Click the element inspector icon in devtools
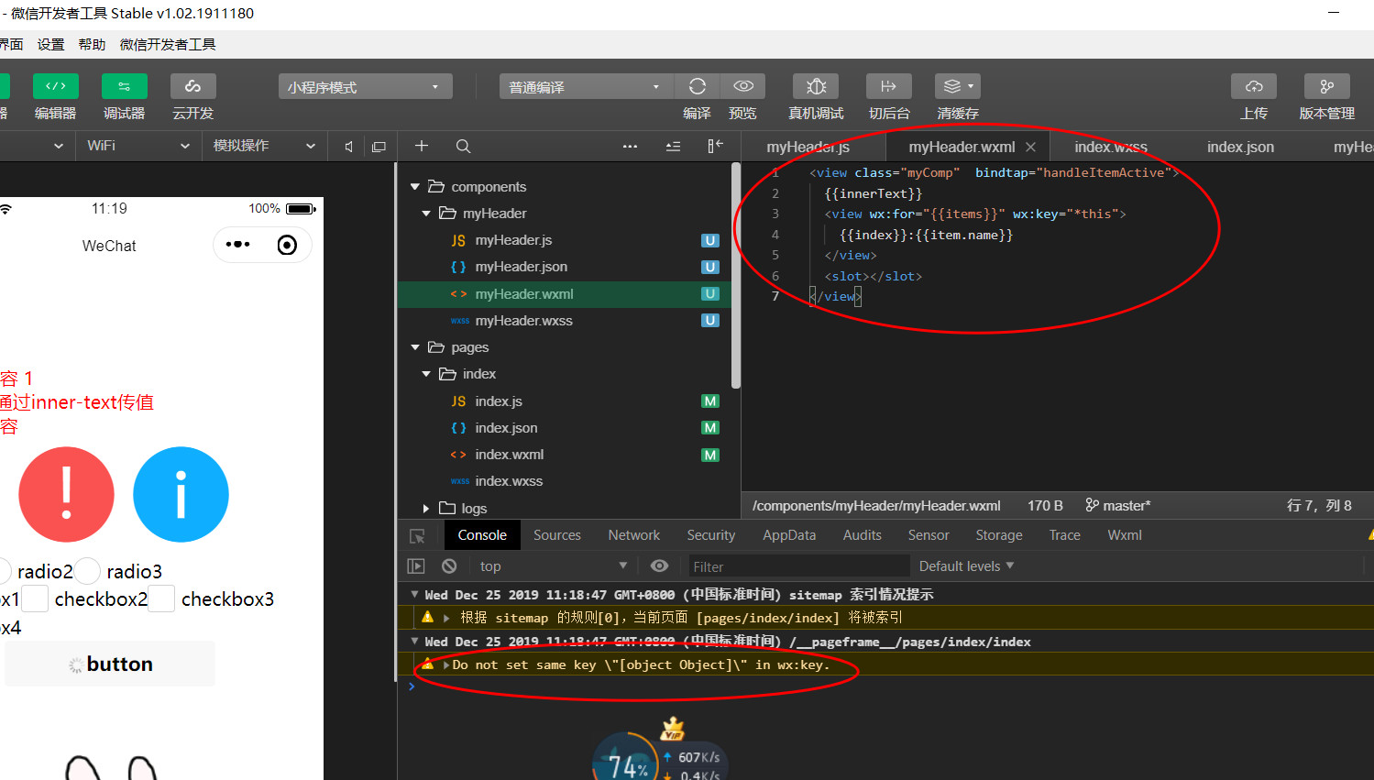 (417, 536)
